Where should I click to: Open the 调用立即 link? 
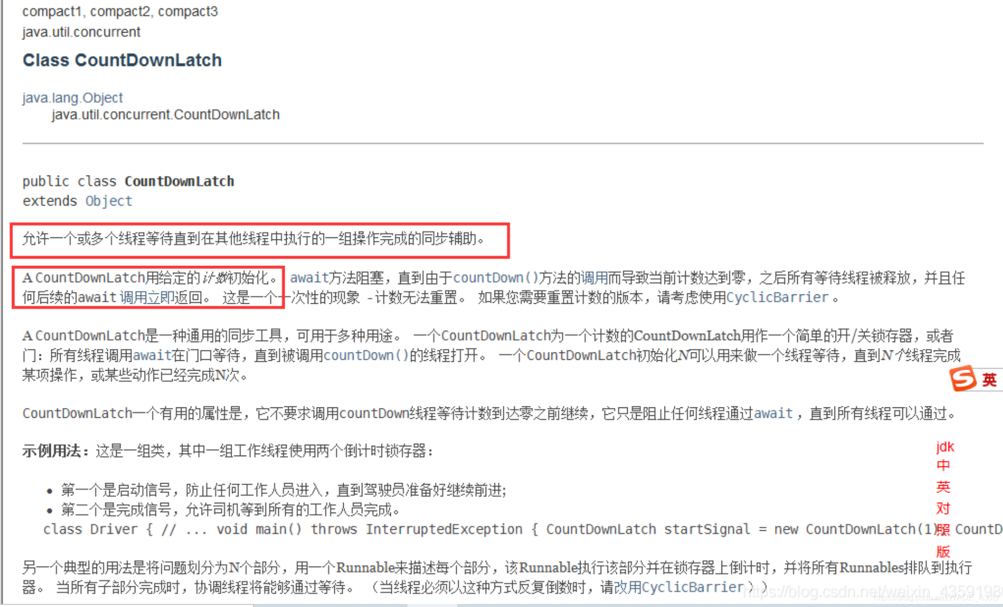147,298
